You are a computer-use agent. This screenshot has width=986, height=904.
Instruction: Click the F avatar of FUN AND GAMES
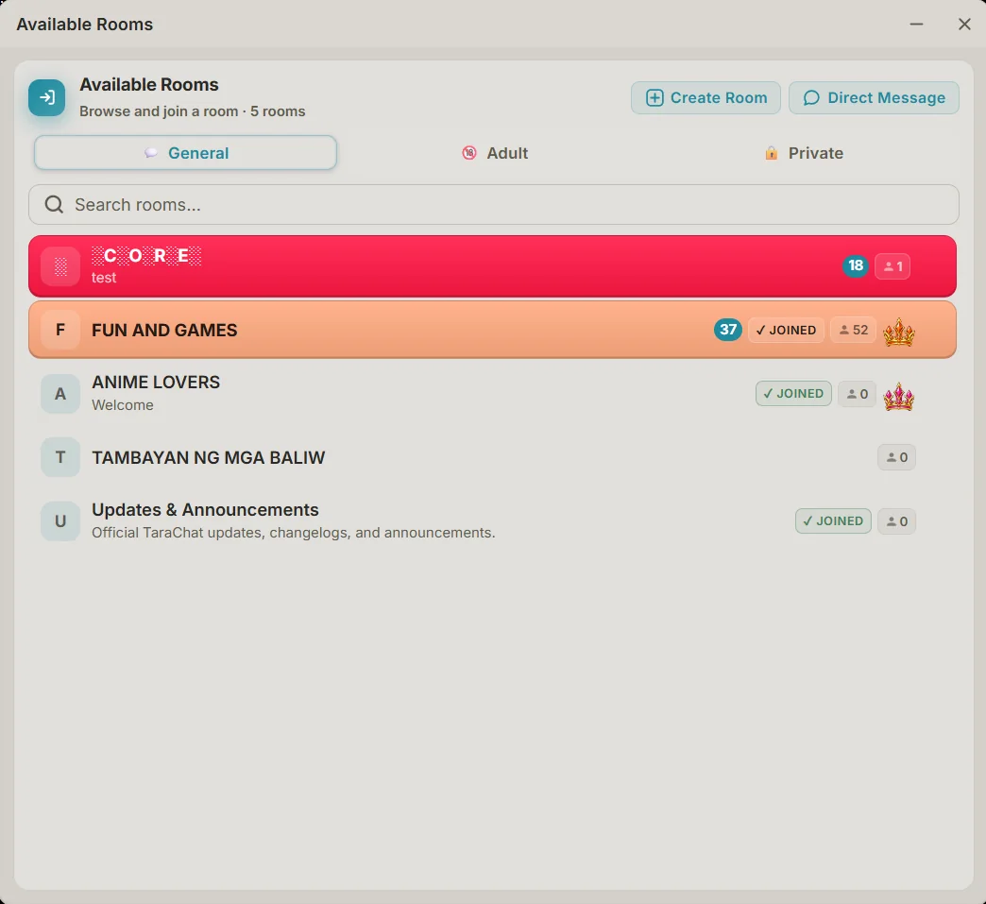point(60,330)
